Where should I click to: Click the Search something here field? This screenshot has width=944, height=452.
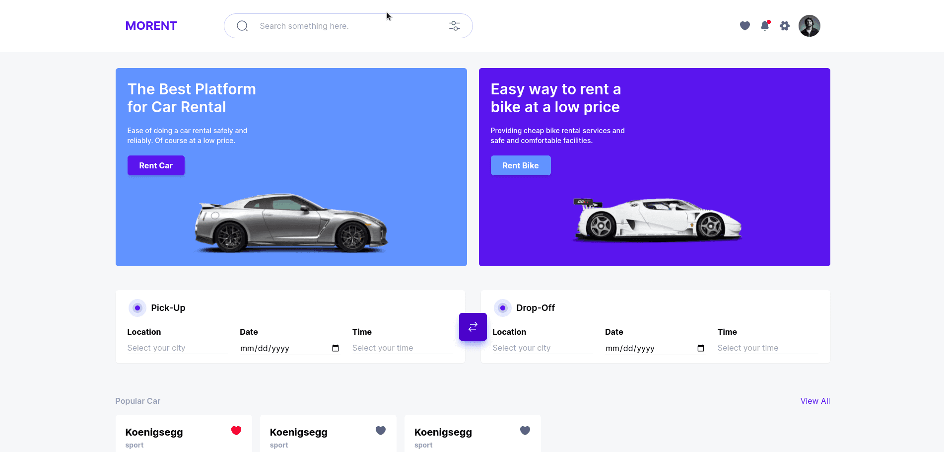(348, 26)
